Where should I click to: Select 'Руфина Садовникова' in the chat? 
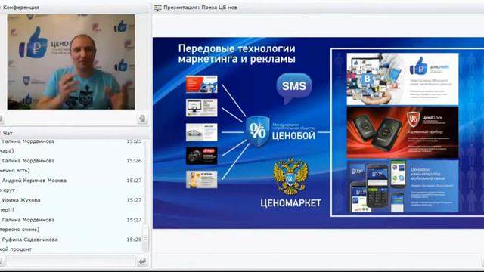coord(30,240)
